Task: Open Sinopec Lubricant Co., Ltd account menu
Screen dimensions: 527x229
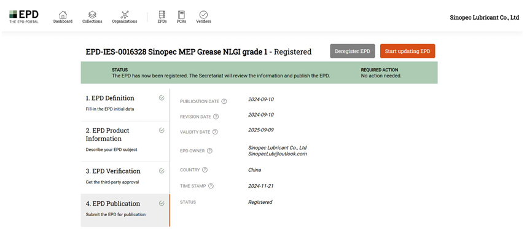Action: click(485, 18)
